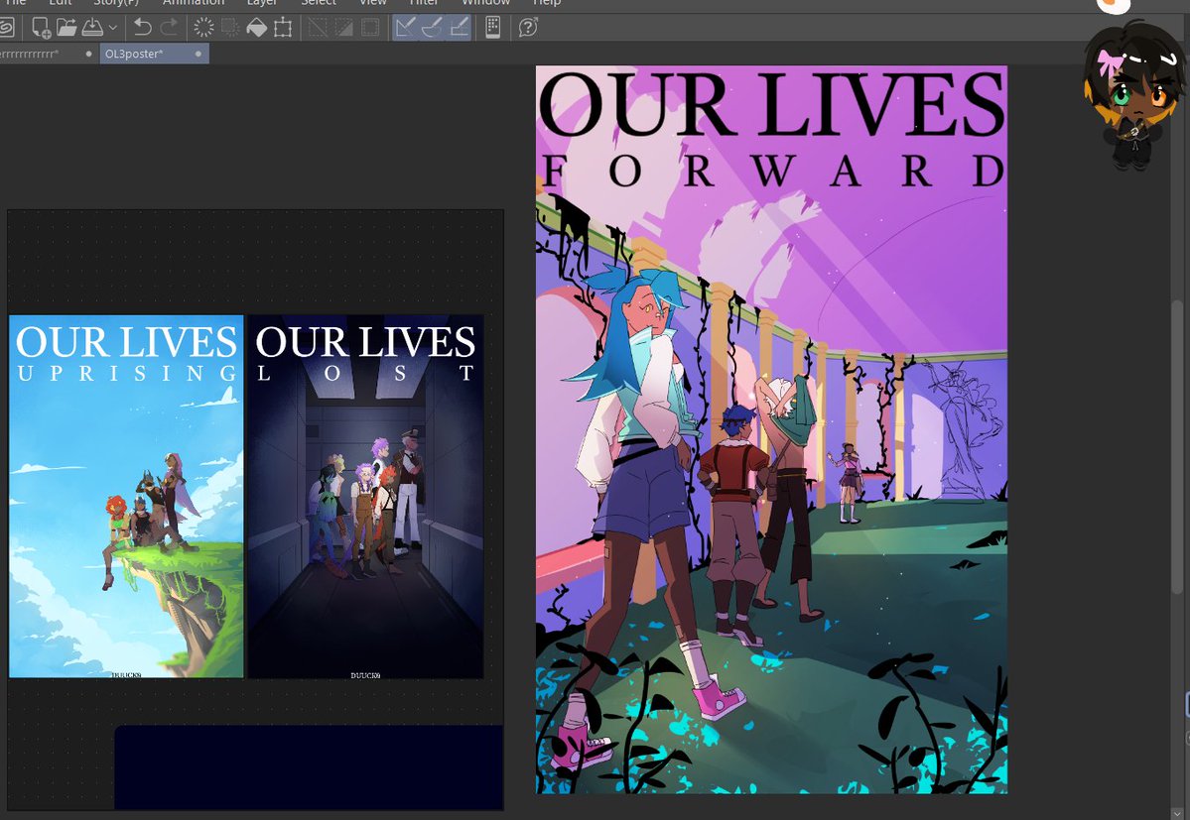
Task: Redo the undone action
Action: pyautogui.click(x=169, y=28)
